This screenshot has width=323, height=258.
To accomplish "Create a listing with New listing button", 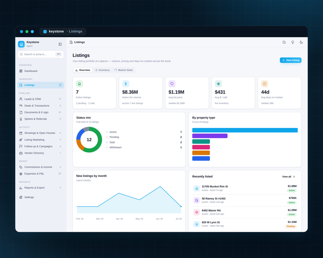I will [x=290, y=60].
